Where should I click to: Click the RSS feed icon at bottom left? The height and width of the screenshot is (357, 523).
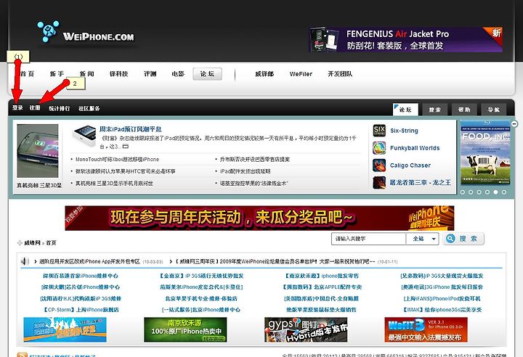coord(23,355)
